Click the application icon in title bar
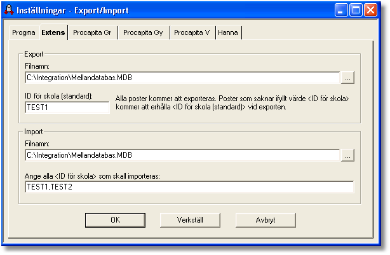This screenshot has height=255, width=390. pyautogui.click(x=9, y=10)
